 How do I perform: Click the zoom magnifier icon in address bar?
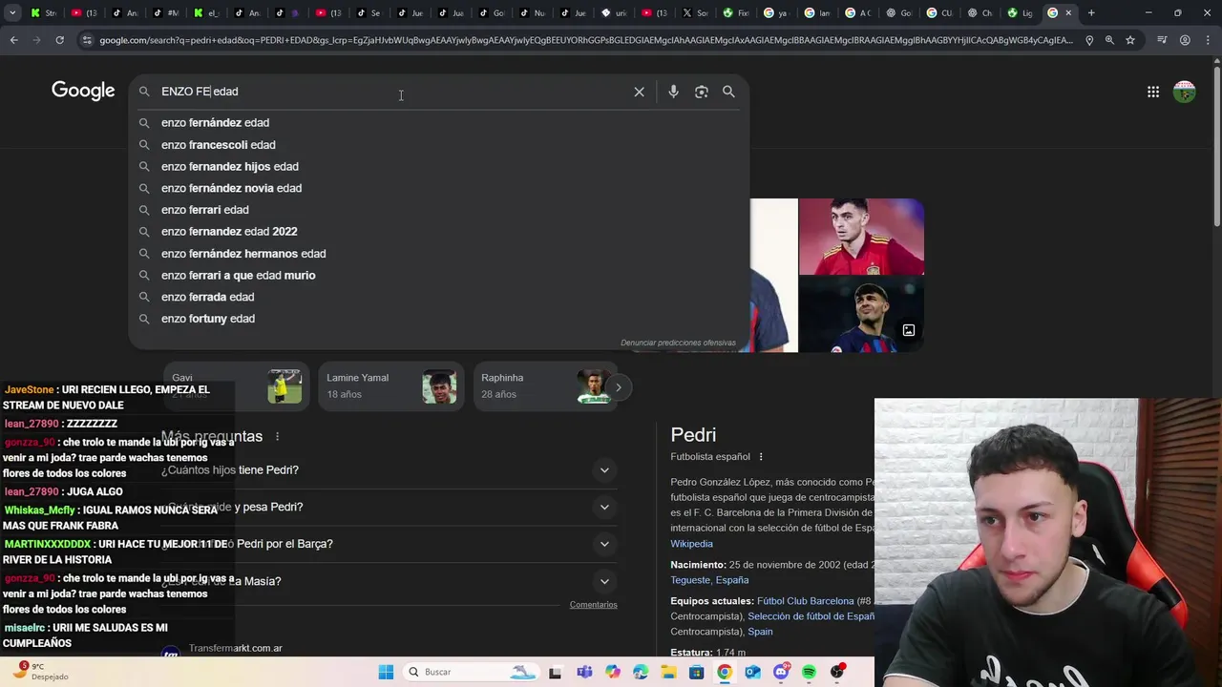point(1109,40)
